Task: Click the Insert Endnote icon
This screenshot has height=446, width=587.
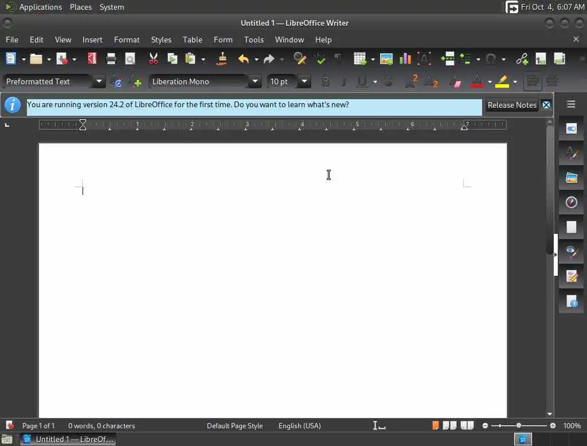Action: [559, 59]
